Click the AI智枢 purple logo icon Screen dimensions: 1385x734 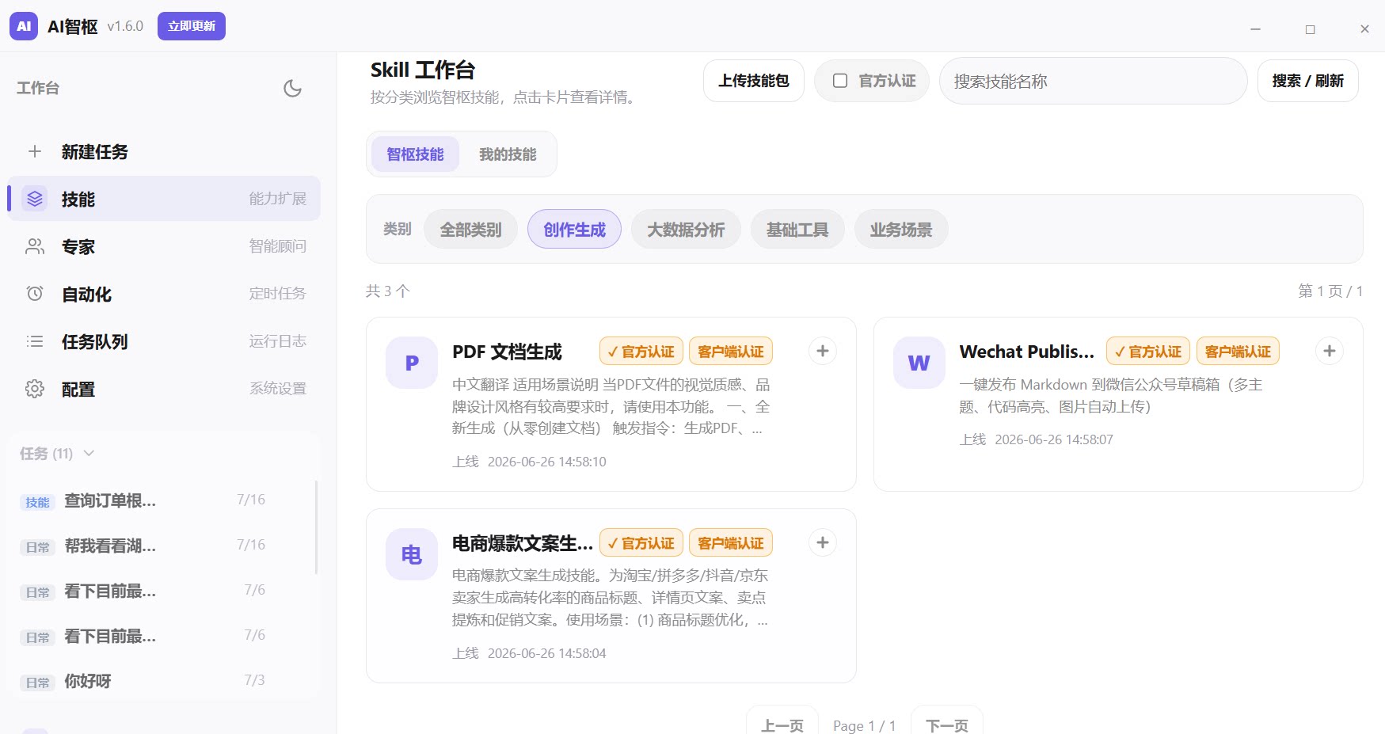point(24,26)
